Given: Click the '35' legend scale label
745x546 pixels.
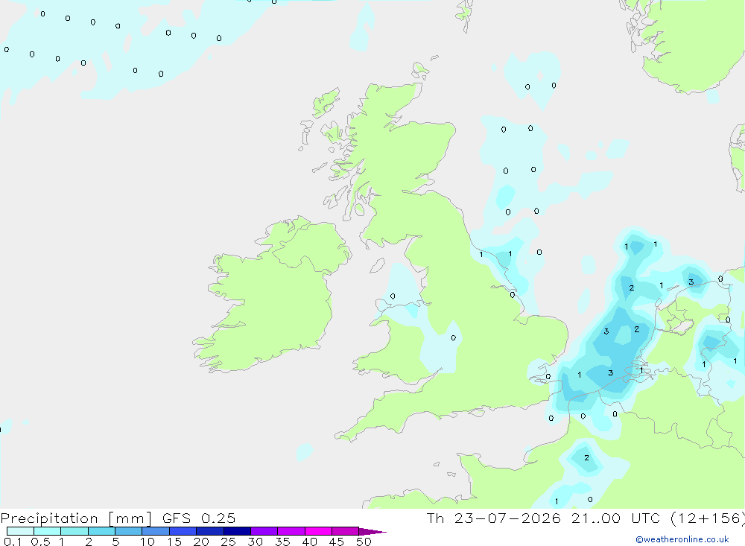Looking at the screenshot, I should point(282,542).
